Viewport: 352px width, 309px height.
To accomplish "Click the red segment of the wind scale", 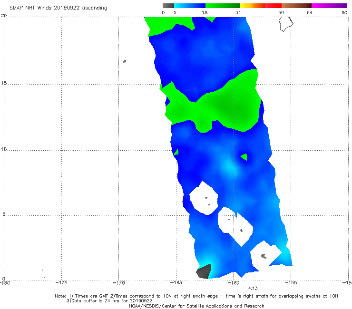I will click(273, 6).
